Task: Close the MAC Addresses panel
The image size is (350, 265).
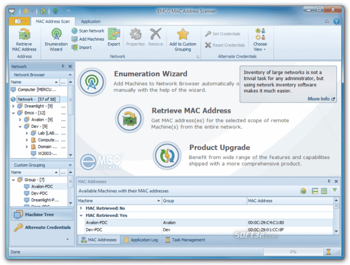Action: coord(336,181)
